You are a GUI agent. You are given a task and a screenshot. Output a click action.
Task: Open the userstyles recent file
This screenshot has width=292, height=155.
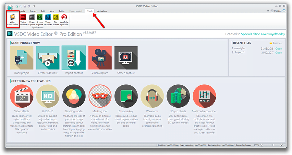[x=279, y=49]
